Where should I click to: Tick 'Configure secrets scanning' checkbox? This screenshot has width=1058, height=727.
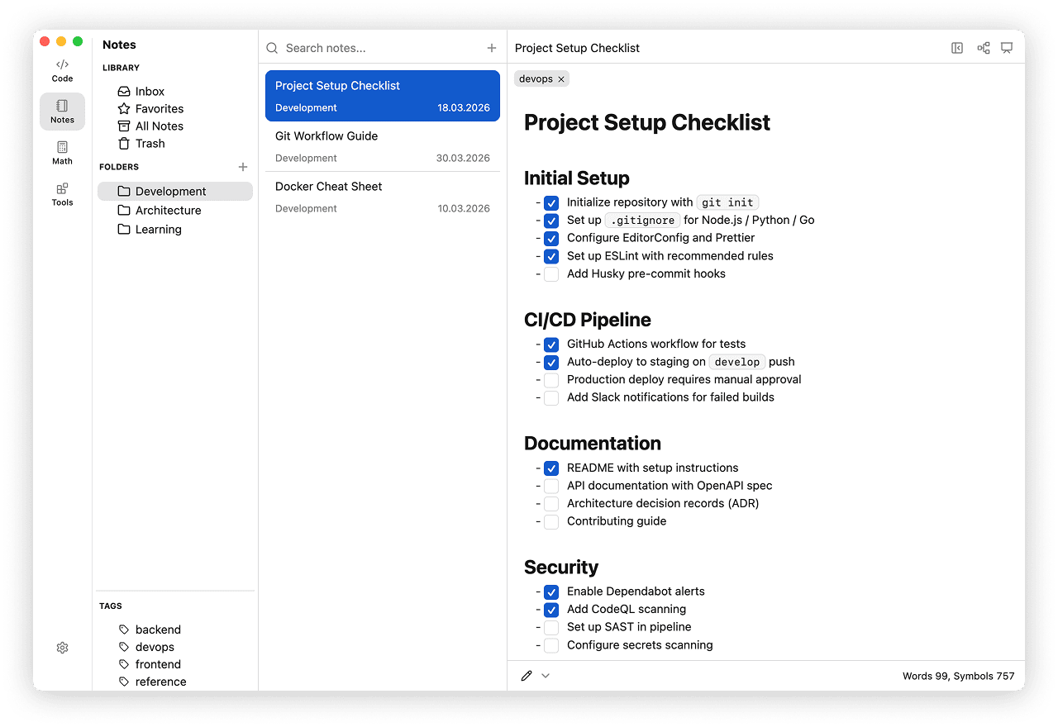point(551,645)
